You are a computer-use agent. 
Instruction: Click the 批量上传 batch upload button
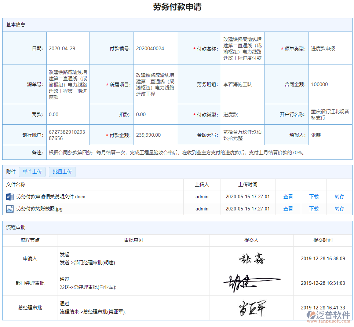coord(62,172)
